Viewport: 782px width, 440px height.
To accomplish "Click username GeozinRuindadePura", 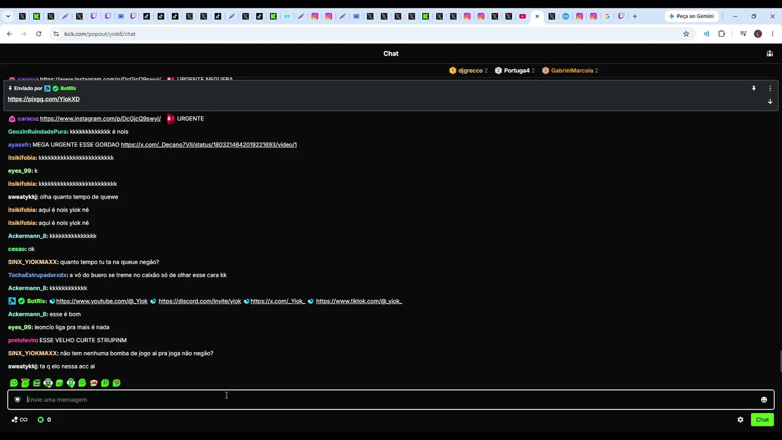I will 37,132.
